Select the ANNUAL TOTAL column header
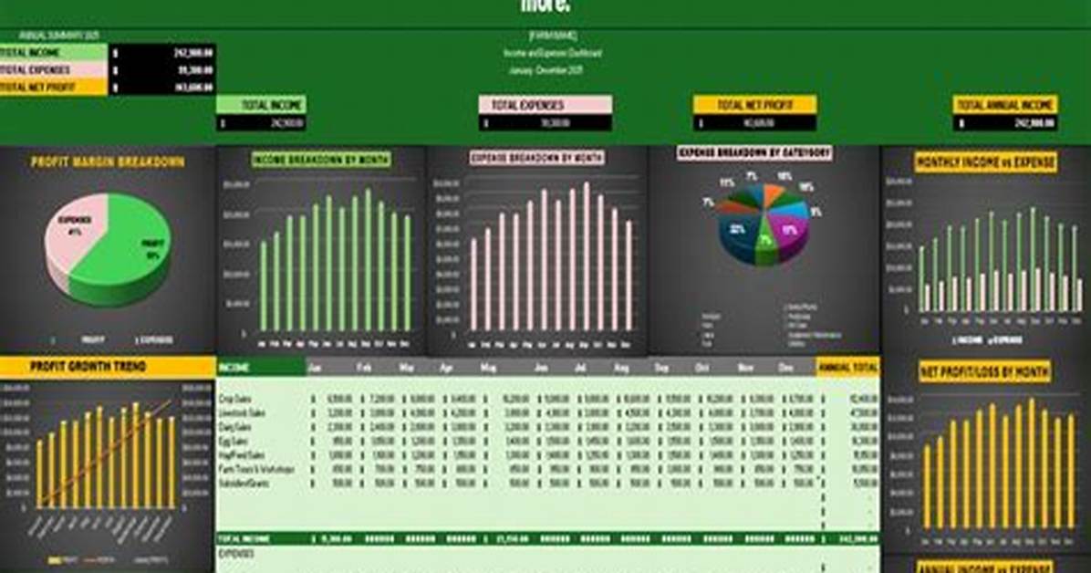Screen dimensions: 1091x573 [847, 367]
